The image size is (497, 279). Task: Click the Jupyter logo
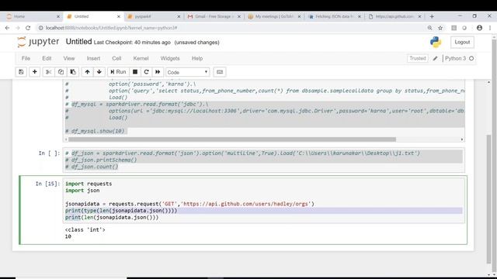click(38, 42)
